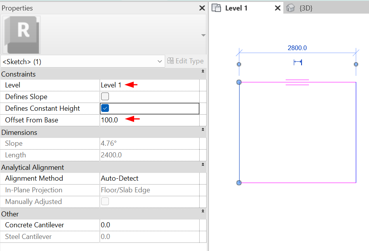369x251 pixels.
Task: Click the Revit type preview thumbnail
Action: coord(22,35)
